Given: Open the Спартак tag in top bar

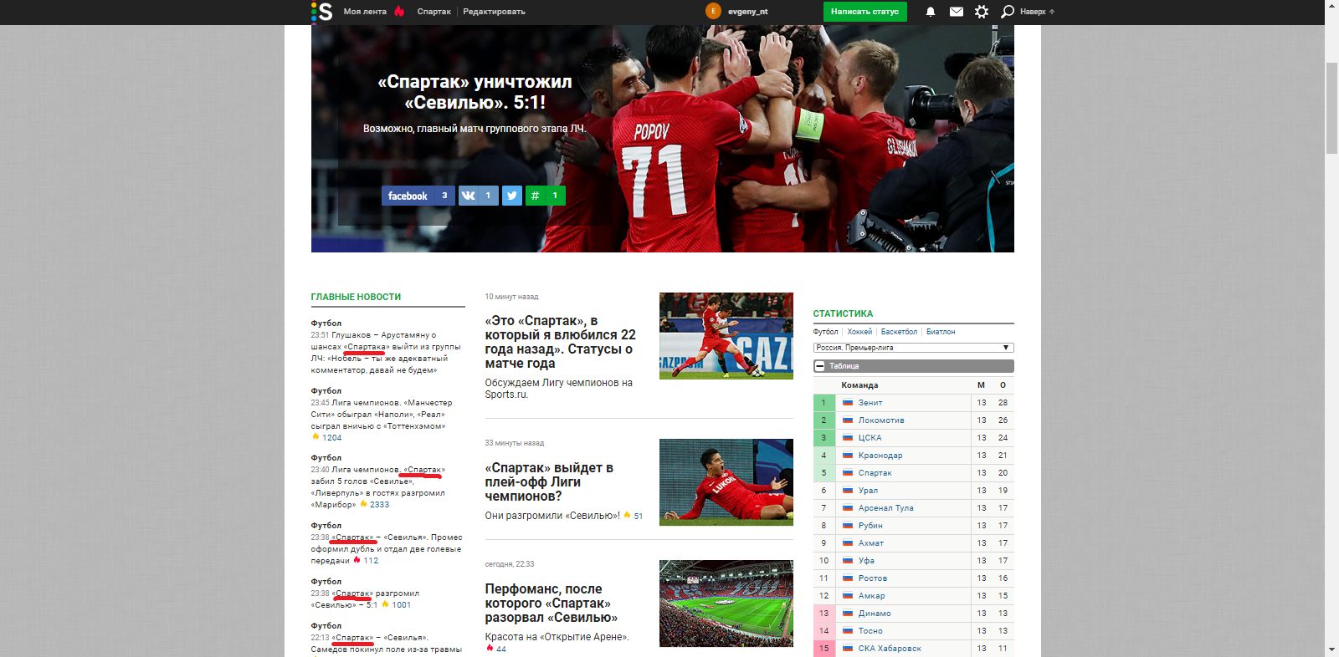Looking at the screenshot, I should click(434, 12).
